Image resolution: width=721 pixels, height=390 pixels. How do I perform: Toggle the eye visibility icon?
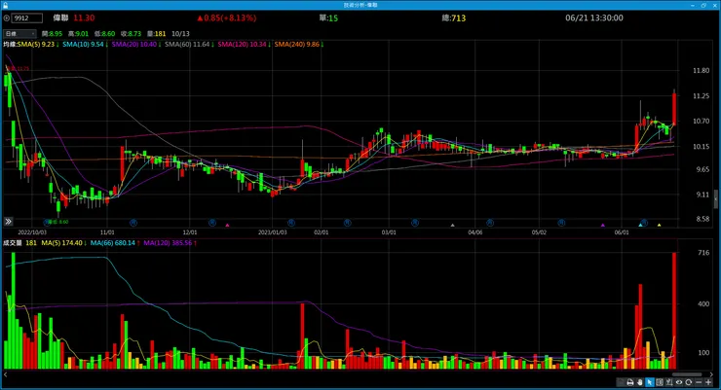tap(679, 382)
